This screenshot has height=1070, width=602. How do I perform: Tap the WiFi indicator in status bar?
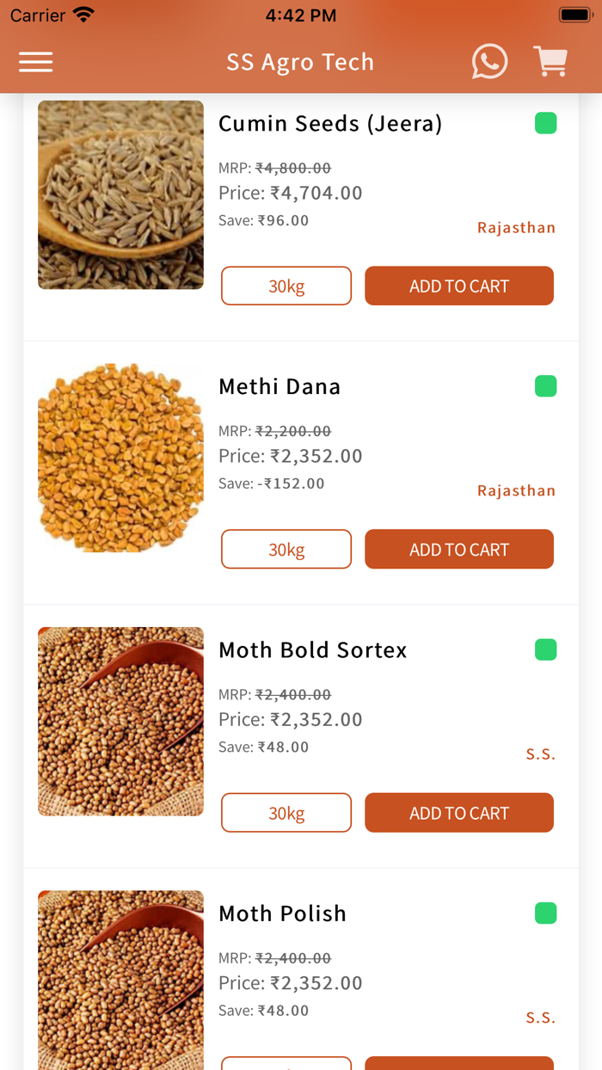click(83, 13)
